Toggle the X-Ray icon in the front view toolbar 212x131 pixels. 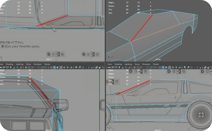click(97, 67)
